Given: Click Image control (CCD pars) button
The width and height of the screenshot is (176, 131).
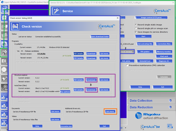Looking at the screenshot, I should tap(151, 18).
